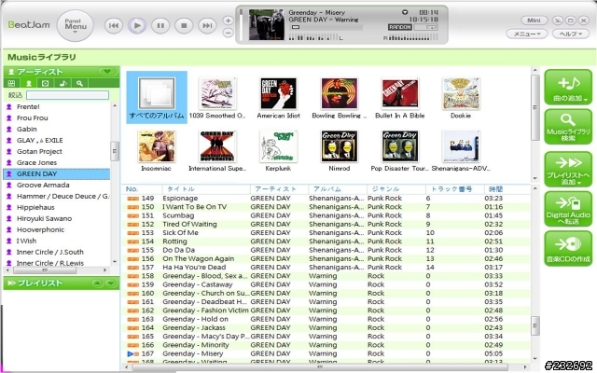Click down arrow of プレイリスト panel
Viewport: 597px width, 373px height.
[x=110, y=283]
